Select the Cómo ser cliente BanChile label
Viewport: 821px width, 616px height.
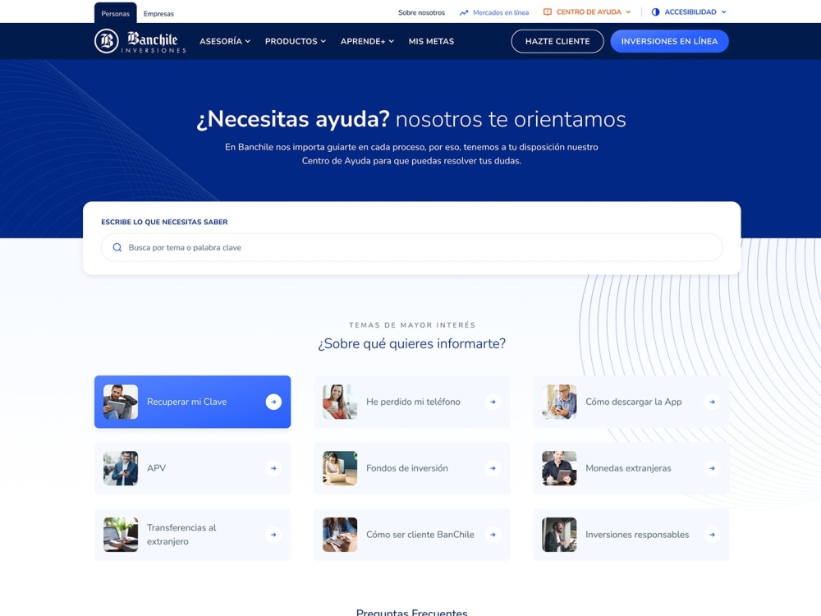tap(420, 535)
